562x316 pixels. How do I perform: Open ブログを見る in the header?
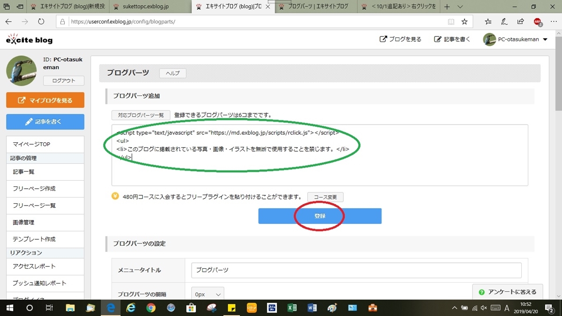point(400,39)
